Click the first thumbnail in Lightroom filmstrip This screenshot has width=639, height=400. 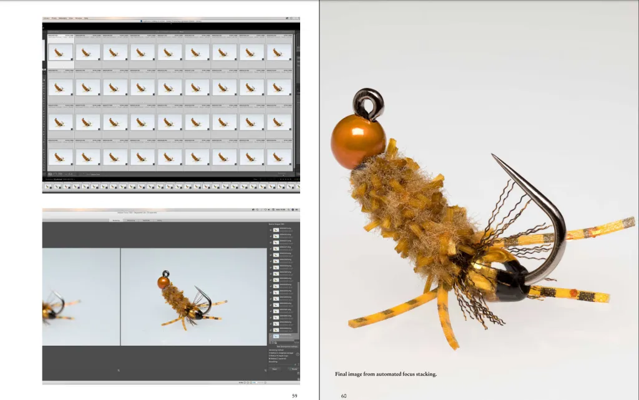click(x=49, y=186)
